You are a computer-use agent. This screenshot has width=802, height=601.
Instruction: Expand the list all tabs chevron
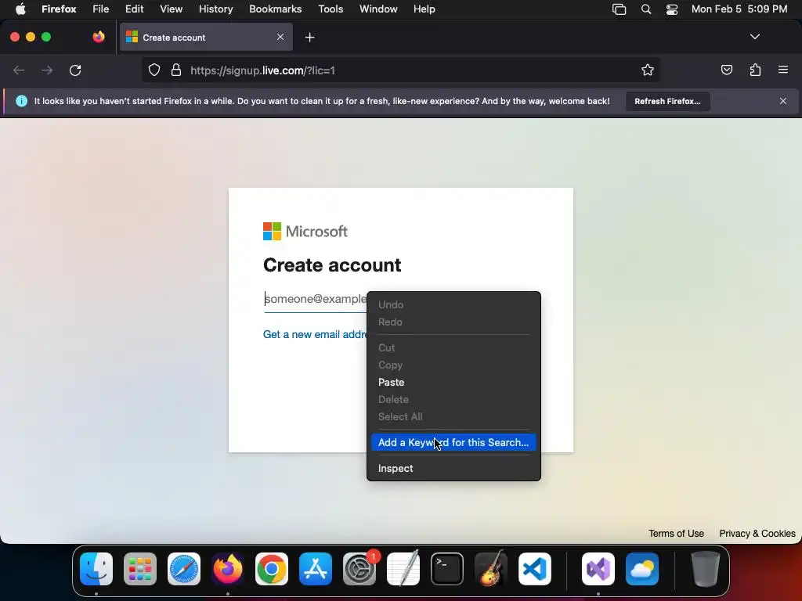tap(754, 37)
